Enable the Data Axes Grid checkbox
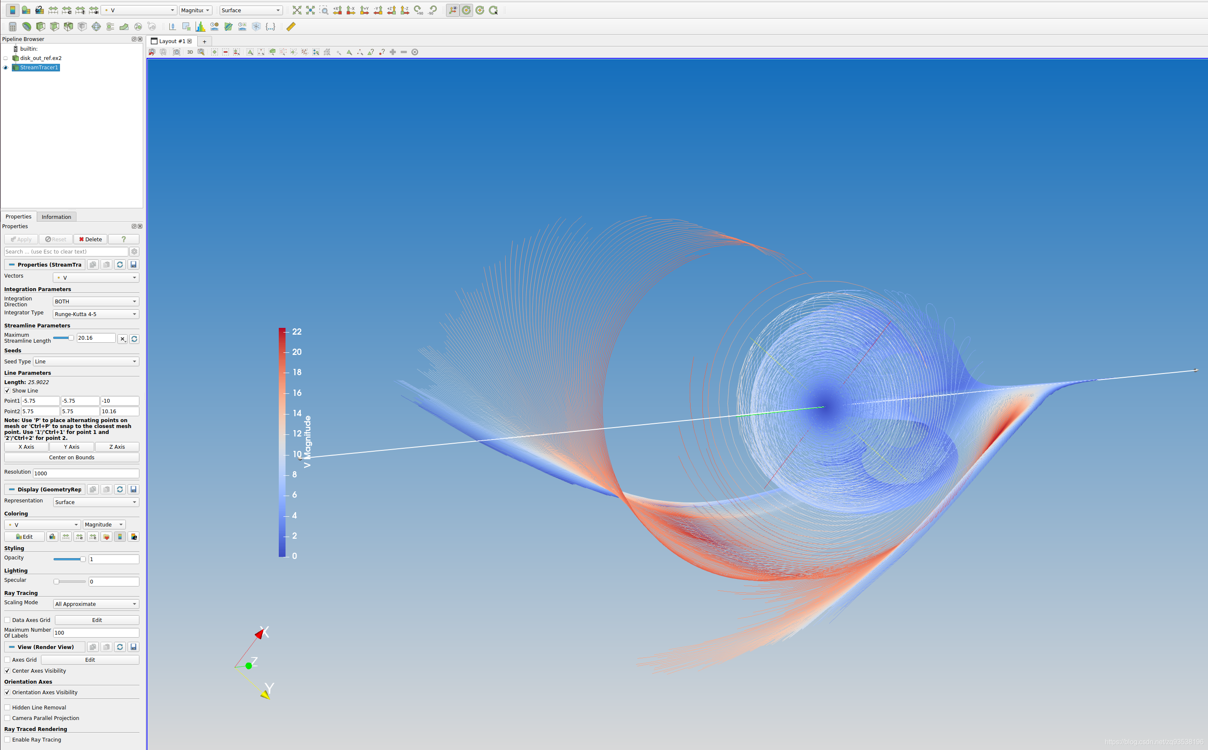 [8, 619]
